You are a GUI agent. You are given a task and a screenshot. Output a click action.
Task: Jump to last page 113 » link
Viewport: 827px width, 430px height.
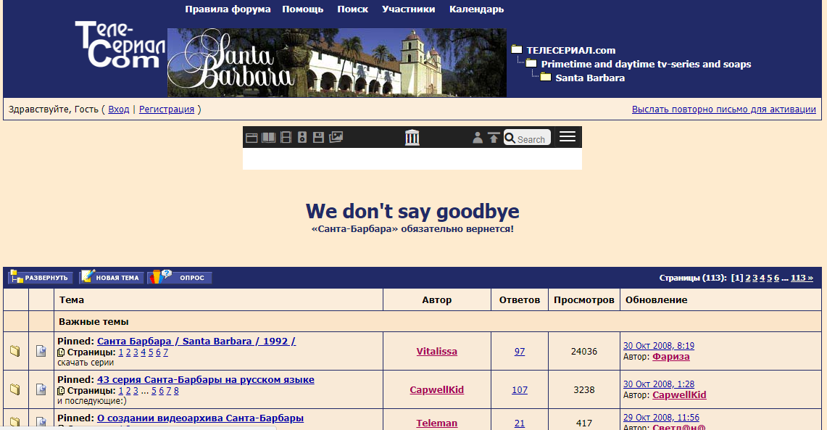coord(802,278)
